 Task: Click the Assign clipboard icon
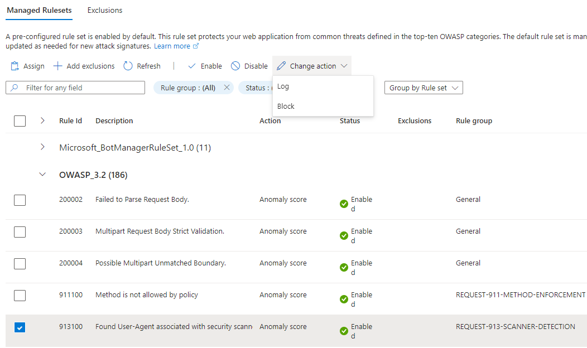(15, 66)
